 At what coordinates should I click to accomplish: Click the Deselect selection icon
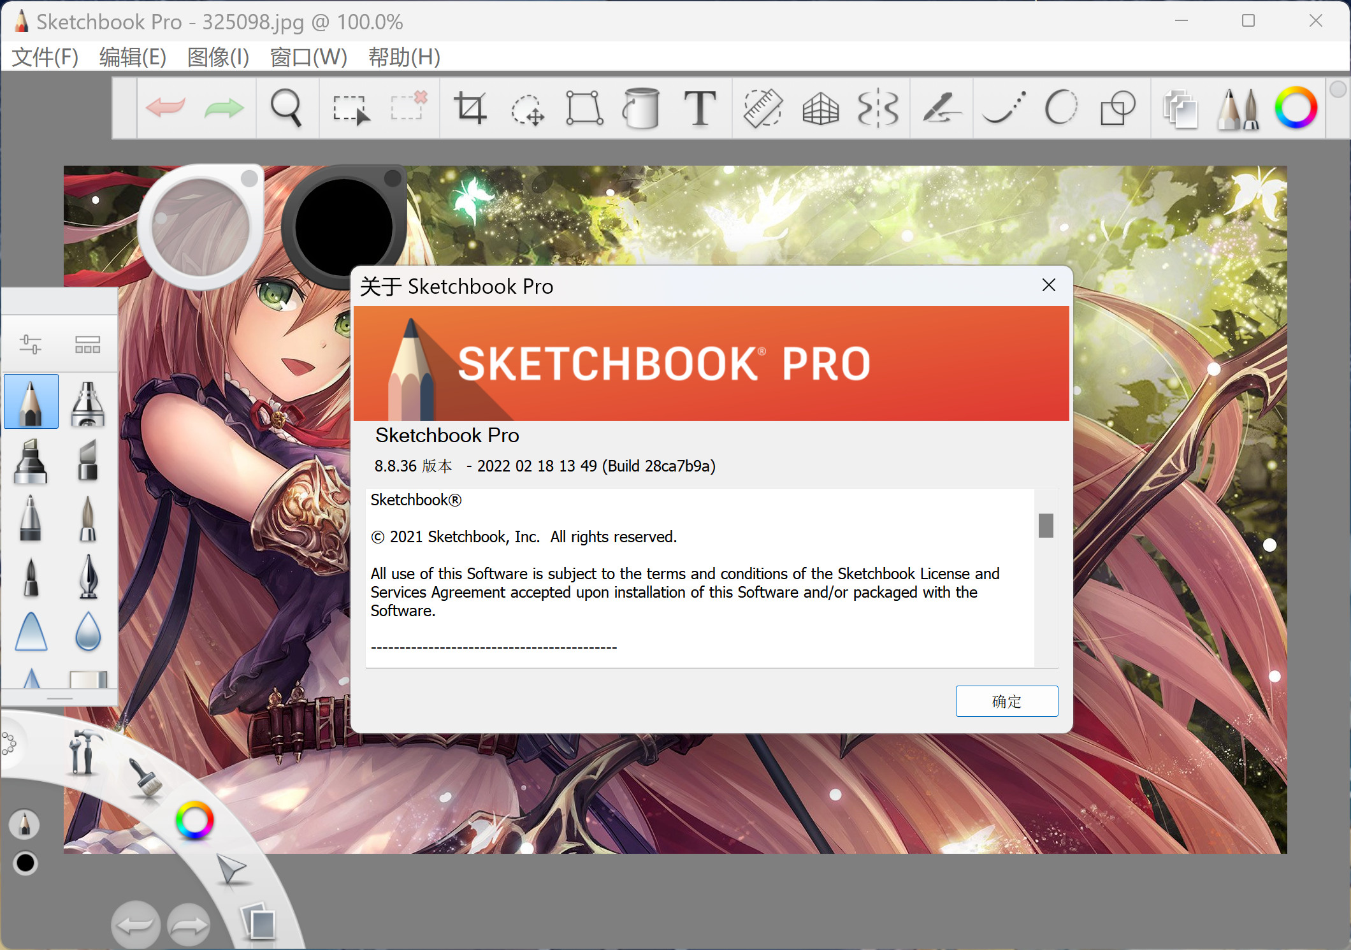point(408,106)
